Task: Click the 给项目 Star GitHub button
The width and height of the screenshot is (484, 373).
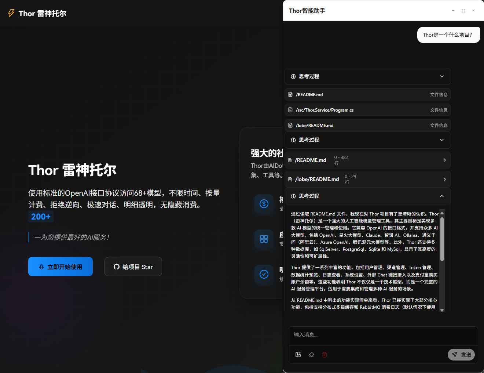Action: [x=133, y=267]
